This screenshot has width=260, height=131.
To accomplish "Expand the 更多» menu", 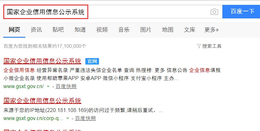I will click(x=212, y=30).
